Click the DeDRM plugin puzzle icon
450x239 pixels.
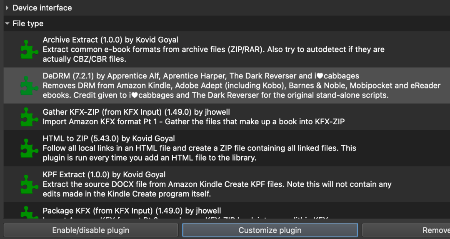pos(29,86)
